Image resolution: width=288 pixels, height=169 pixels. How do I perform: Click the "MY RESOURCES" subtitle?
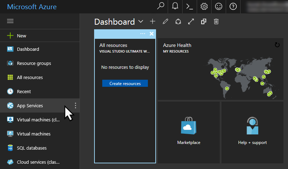[176, 51]
